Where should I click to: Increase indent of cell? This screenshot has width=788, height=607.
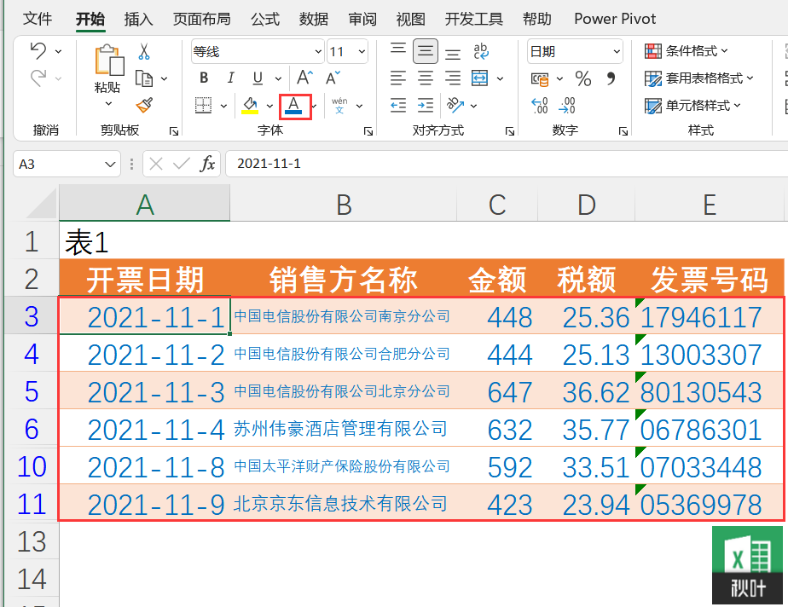click(x=426, y=105)
